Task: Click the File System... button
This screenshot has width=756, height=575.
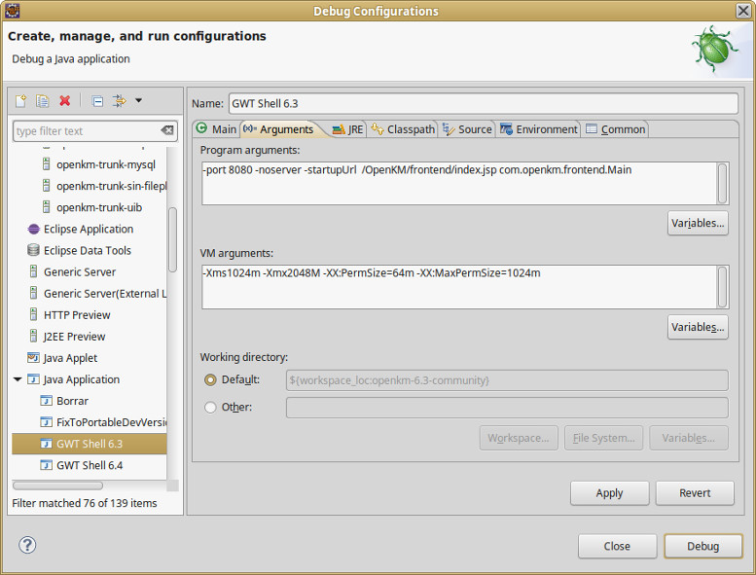Action: pyautogui.click(x=603, y=438)
